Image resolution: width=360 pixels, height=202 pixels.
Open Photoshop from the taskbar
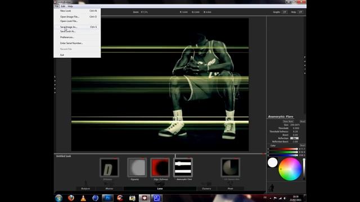pyautogui.click(x=107, y=198)
